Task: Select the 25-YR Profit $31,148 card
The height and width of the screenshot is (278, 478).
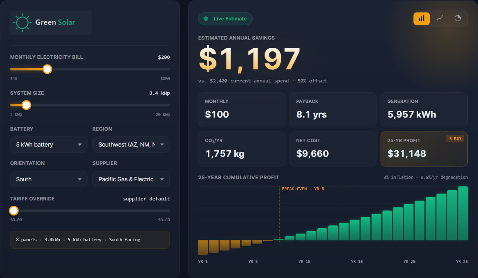Action: (x=424, y=149)
